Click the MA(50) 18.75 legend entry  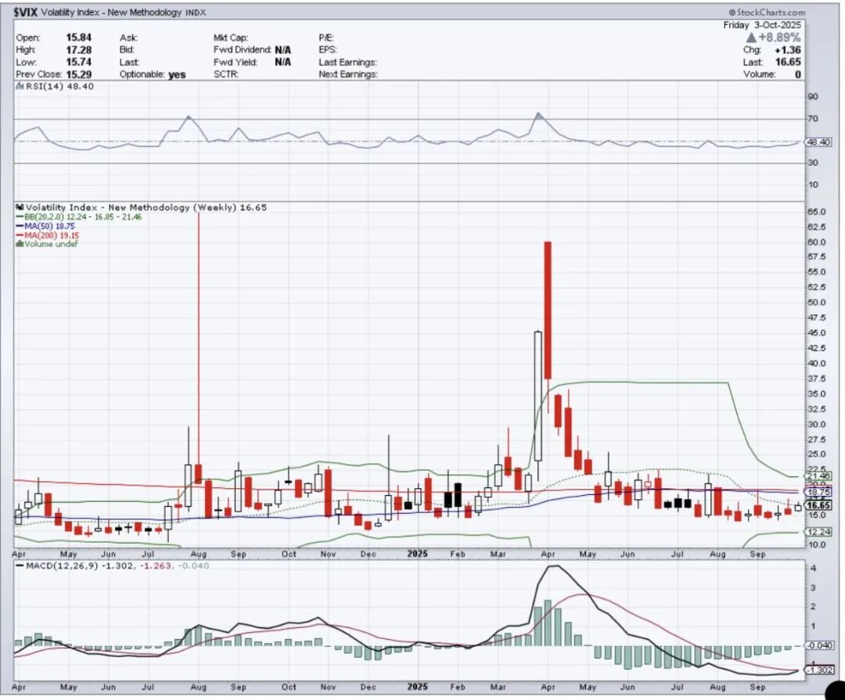[x=46, y=226]
